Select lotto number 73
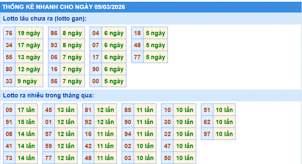The image size is (302, 164). pyautogui.click(x=9, y=158)
